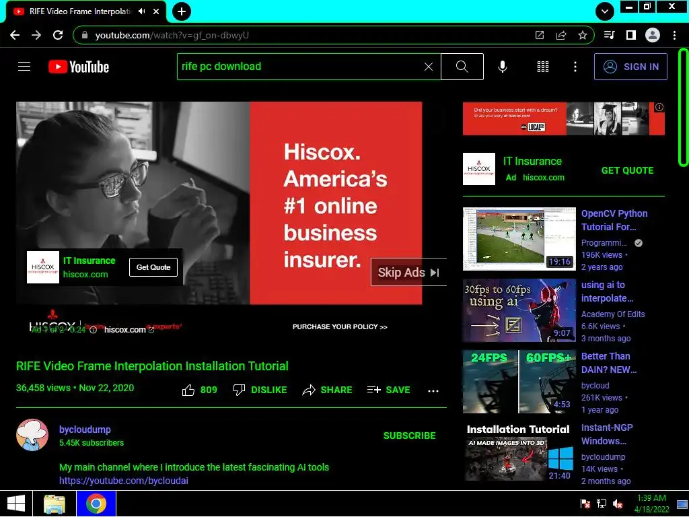Select the RIFE Video Frame Interpolation tab
The image size is (689, 517).
(79, 11)
